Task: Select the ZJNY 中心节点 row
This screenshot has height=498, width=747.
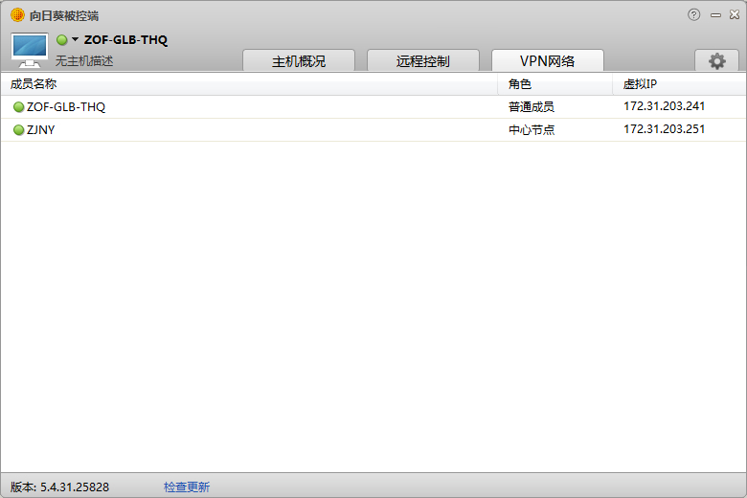Action: coord(531,130)
